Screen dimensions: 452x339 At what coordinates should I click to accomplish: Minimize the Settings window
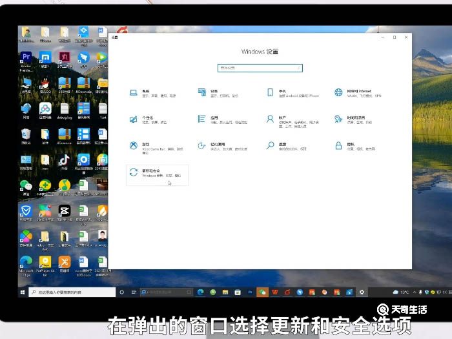[383, 37]
